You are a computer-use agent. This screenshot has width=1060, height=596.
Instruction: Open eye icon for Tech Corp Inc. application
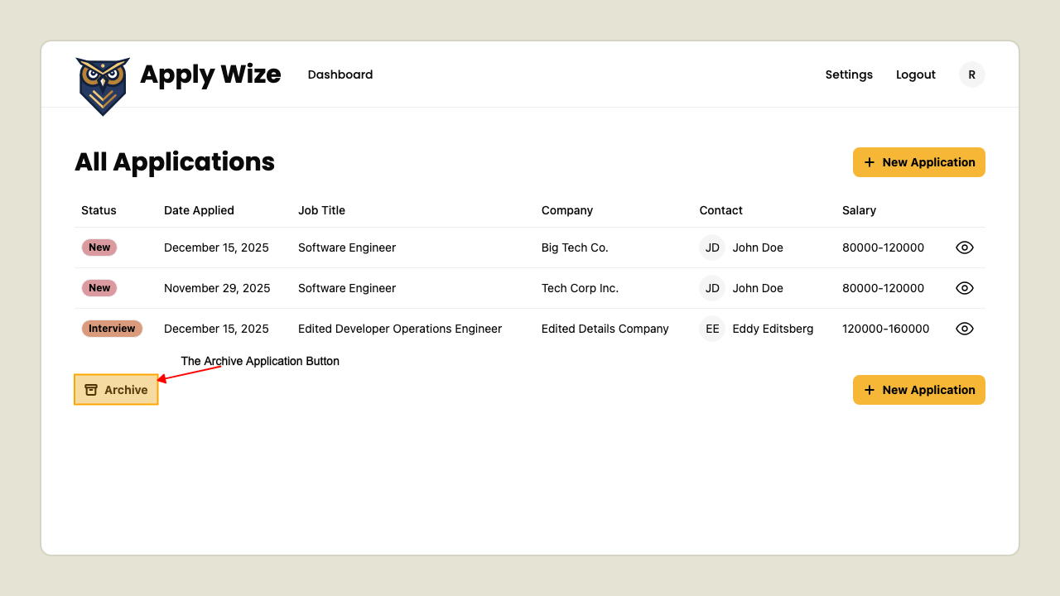click(964, 288)
